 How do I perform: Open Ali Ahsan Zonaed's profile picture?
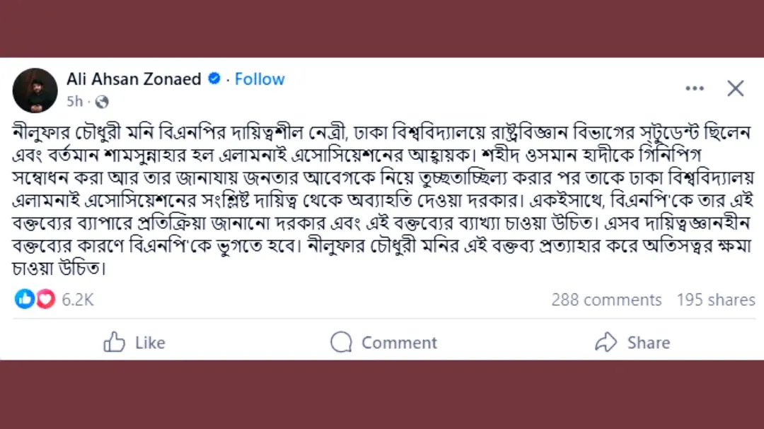(x=35, y=89)
